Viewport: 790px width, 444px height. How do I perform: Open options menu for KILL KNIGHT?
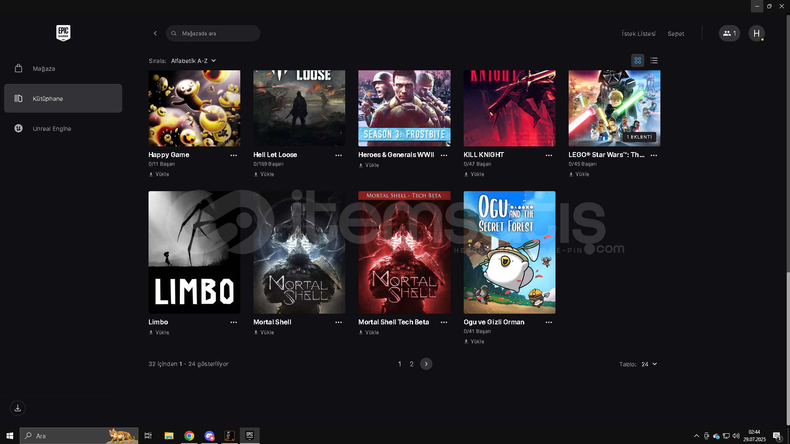pyautogui.click(x=549, y=155)
